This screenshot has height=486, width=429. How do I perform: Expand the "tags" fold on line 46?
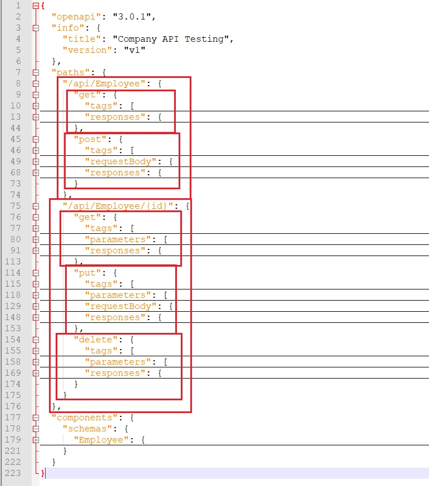36,151
